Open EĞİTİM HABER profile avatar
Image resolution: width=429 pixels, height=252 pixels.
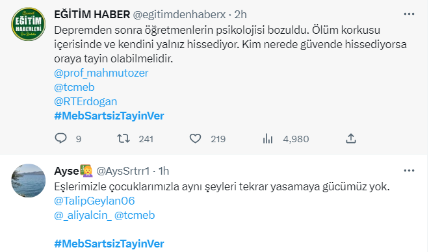coord(28,24)
